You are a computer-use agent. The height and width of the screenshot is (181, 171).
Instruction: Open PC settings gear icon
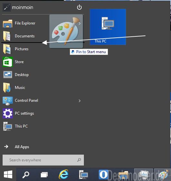[x=8, y=113]
